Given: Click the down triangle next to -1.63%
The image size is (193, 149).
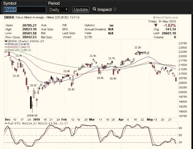Looking at the screenshot, I should [x=156, y=25].
